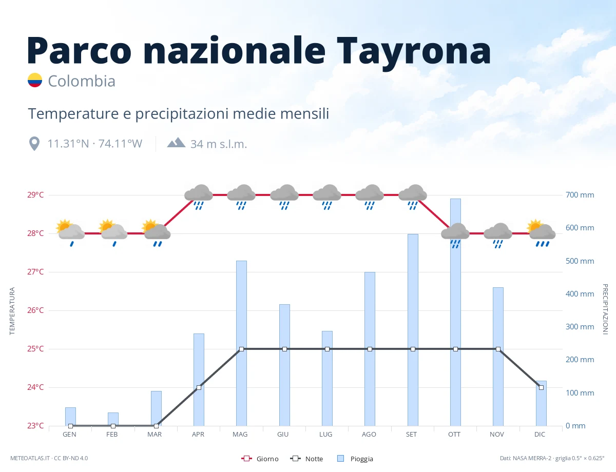Click the September rain cloud icon
616x472 pixels.
[413, 198]
